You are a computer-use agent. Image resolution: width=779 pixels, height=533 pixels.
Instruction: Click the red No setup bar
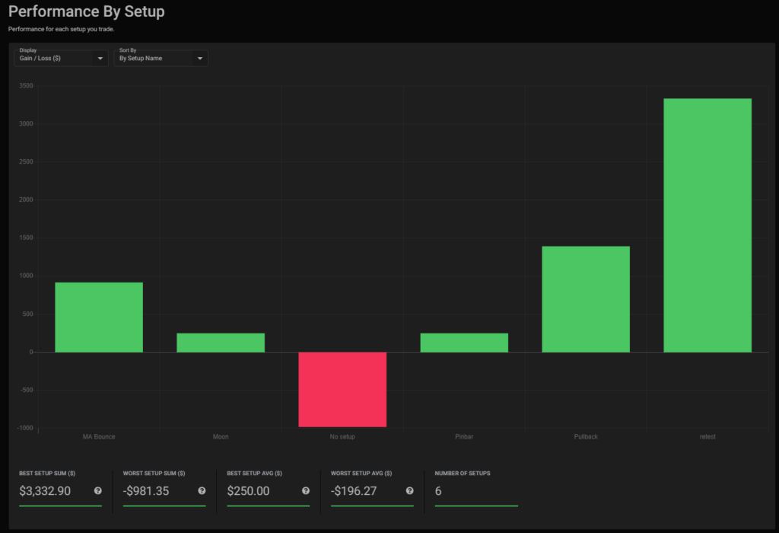(342, 388)
